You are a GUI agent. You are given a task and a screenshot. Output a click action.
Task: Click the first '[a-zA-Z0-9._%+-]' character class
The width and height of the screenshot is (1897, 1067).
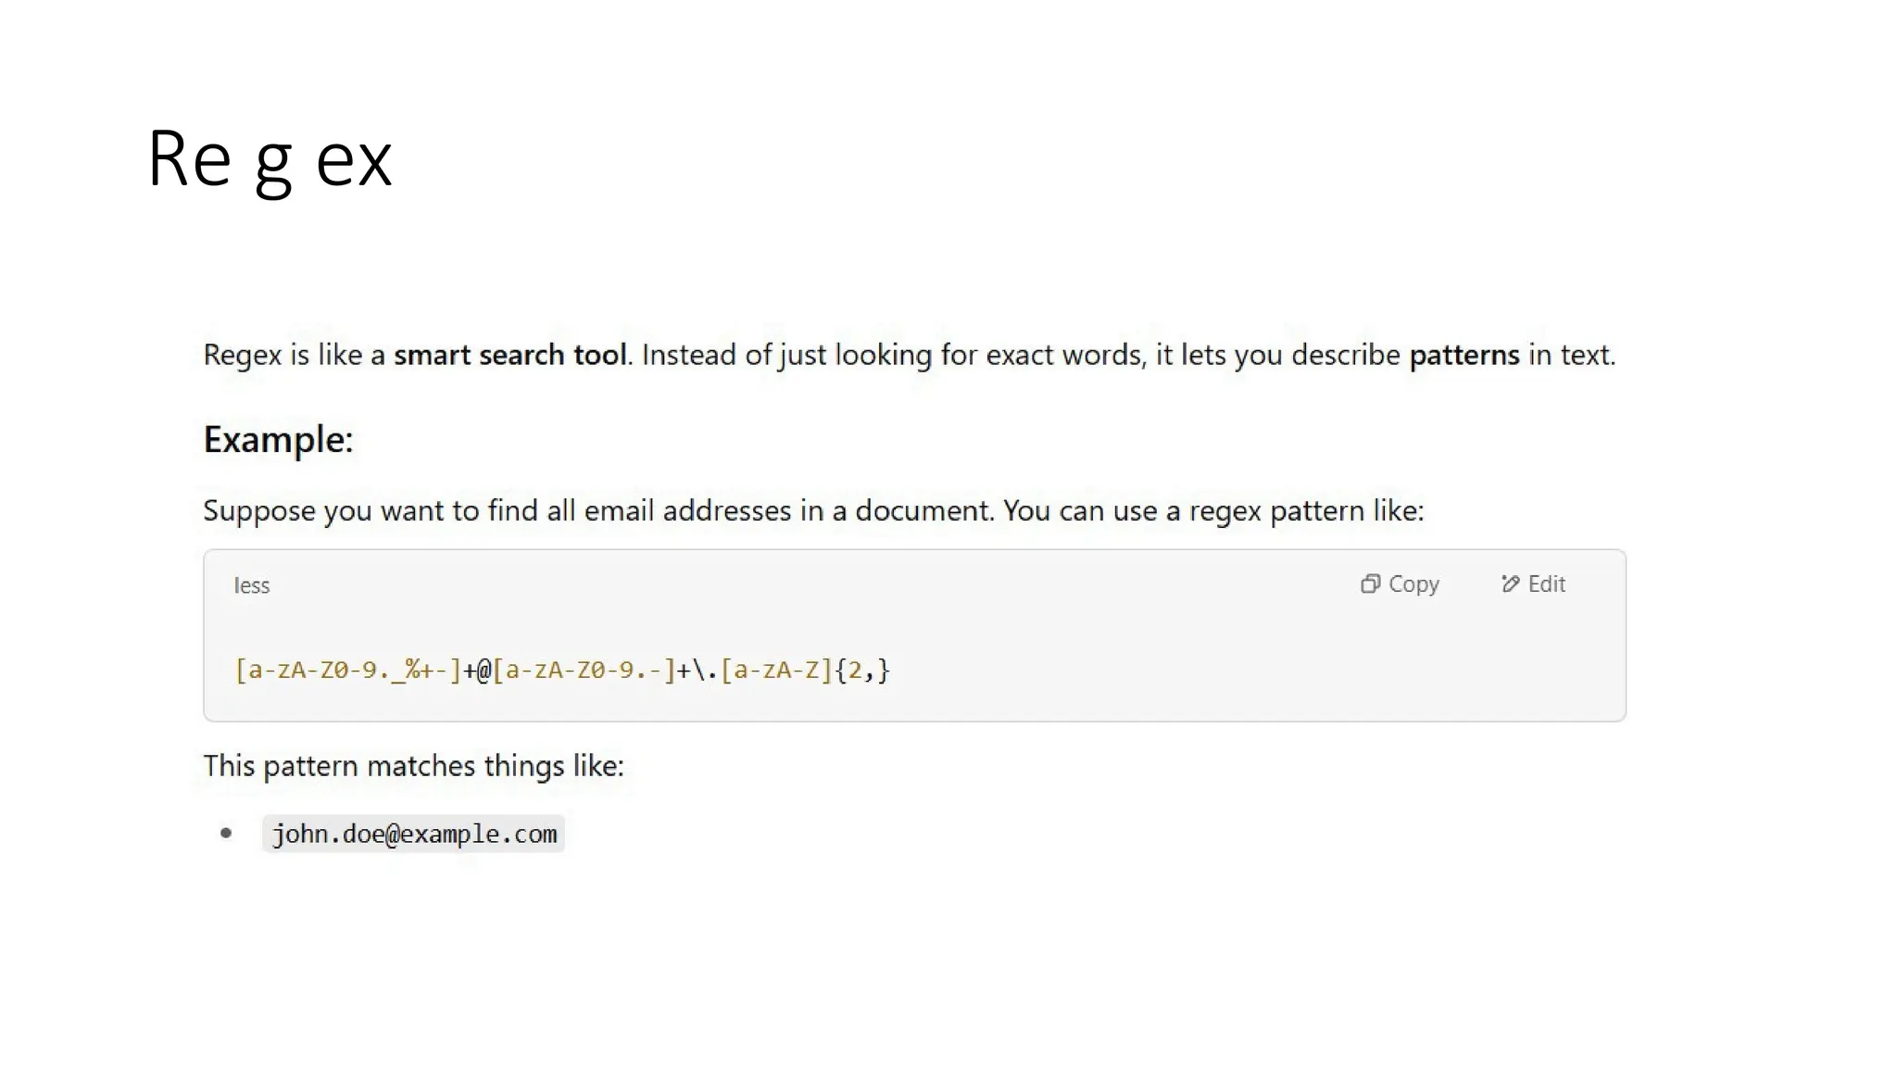coord(348,670)
